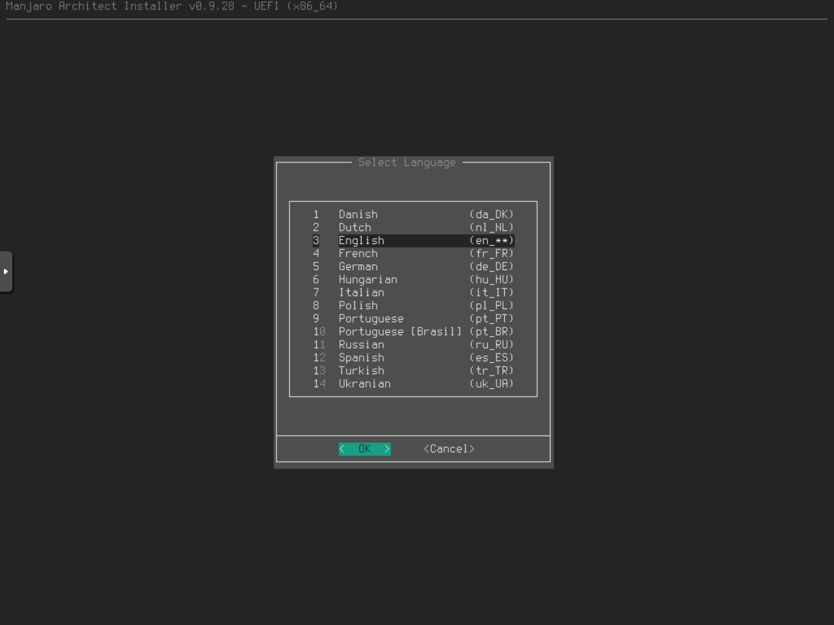Viewport: 834px width, 625px height.
Task: Choose Portuguese [Brasil] option
Action: (x=399, y=331)
